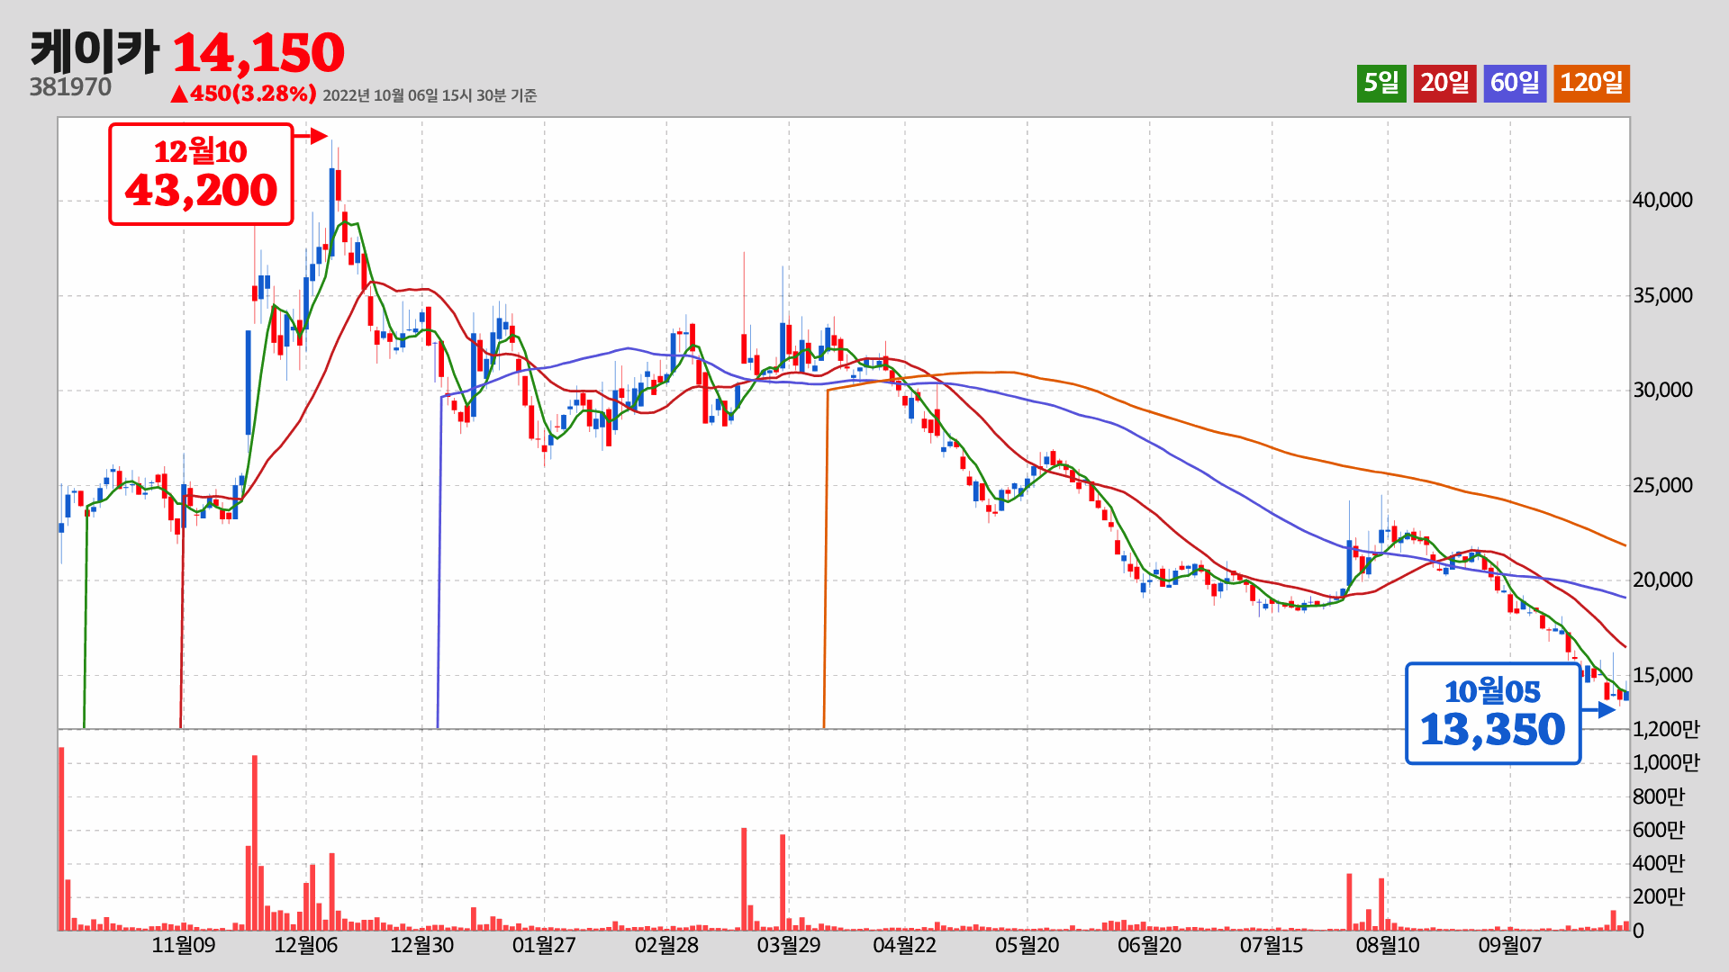Click the tallest volume bar at chart start
This screenshot has width=1729, height=972.
coord(61,839)
